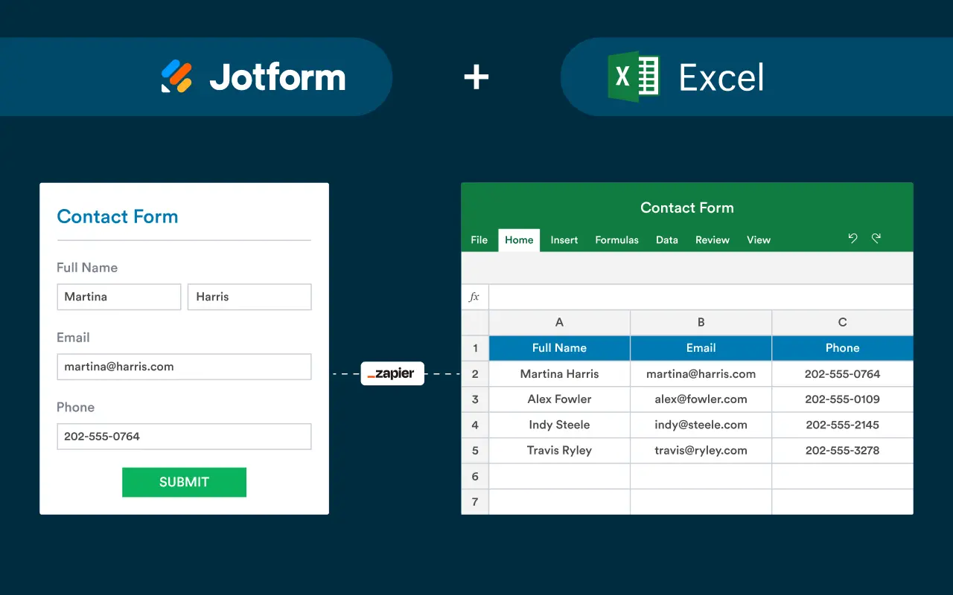Select row 1 header
This screenshot has height=595, width=953.
click(475, 348)
